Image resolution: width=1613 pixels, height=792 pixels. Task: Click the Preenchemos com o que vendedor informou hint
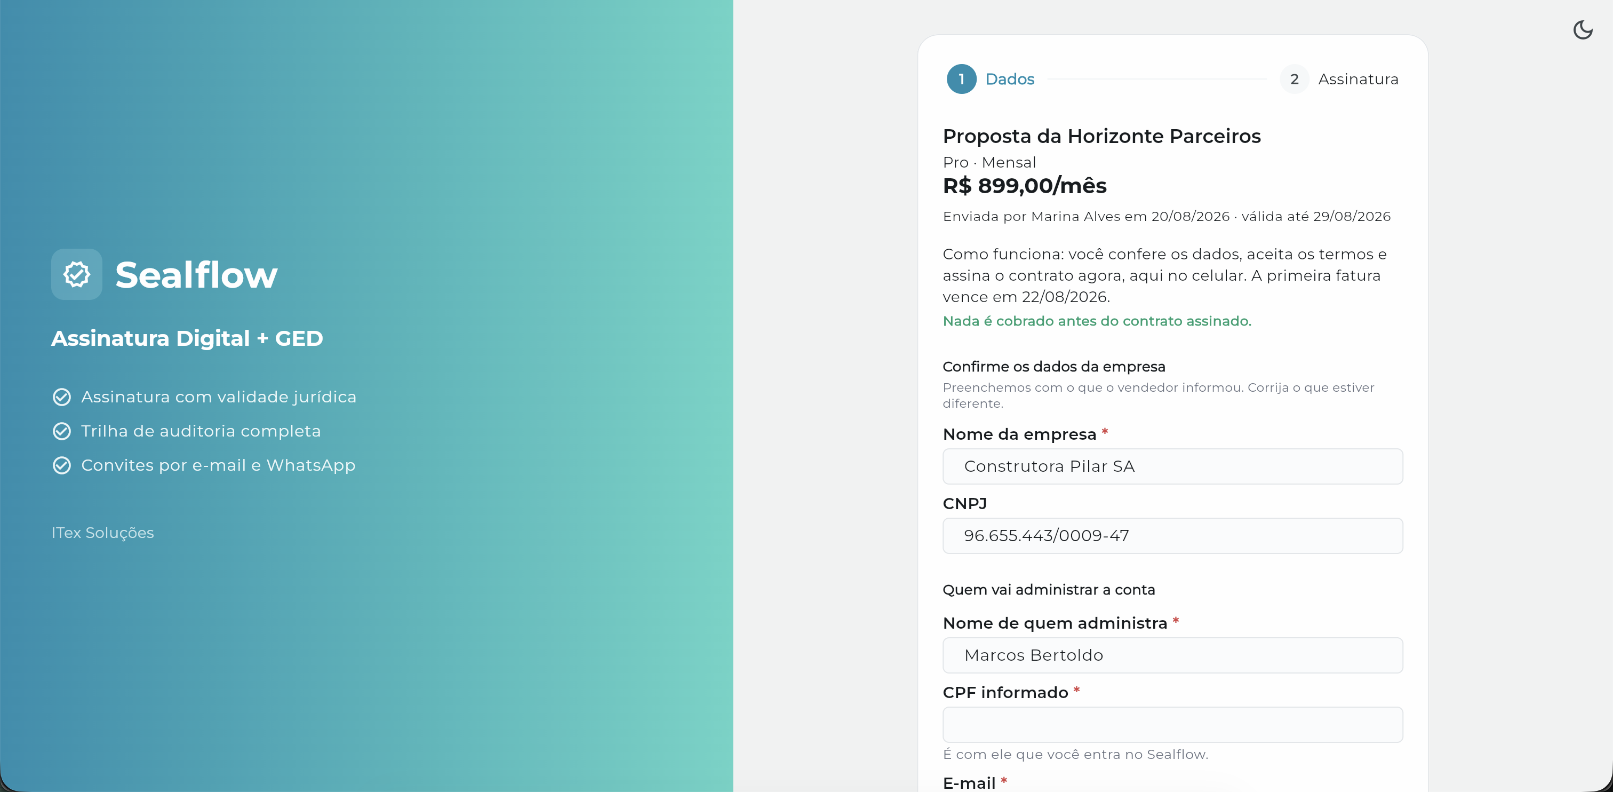[x=1159, y=395]
